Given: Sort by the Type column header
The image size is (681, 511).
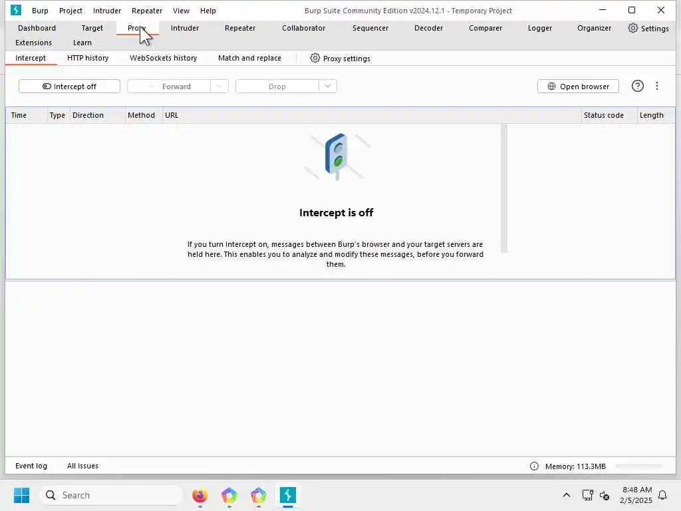Looking at the screenshot, I should tap(58, 115).
